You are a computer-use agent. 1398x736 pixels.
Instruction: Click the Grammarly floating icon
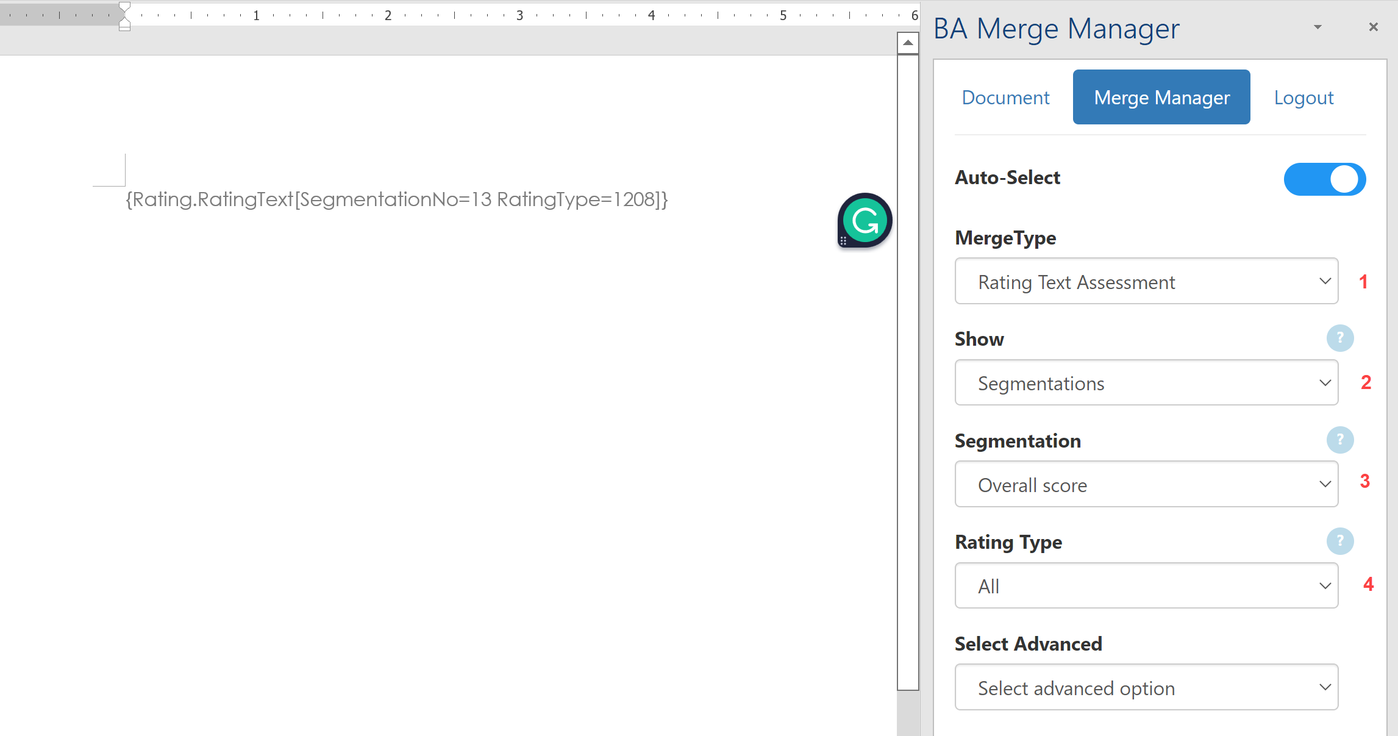(x=865, y=220)
